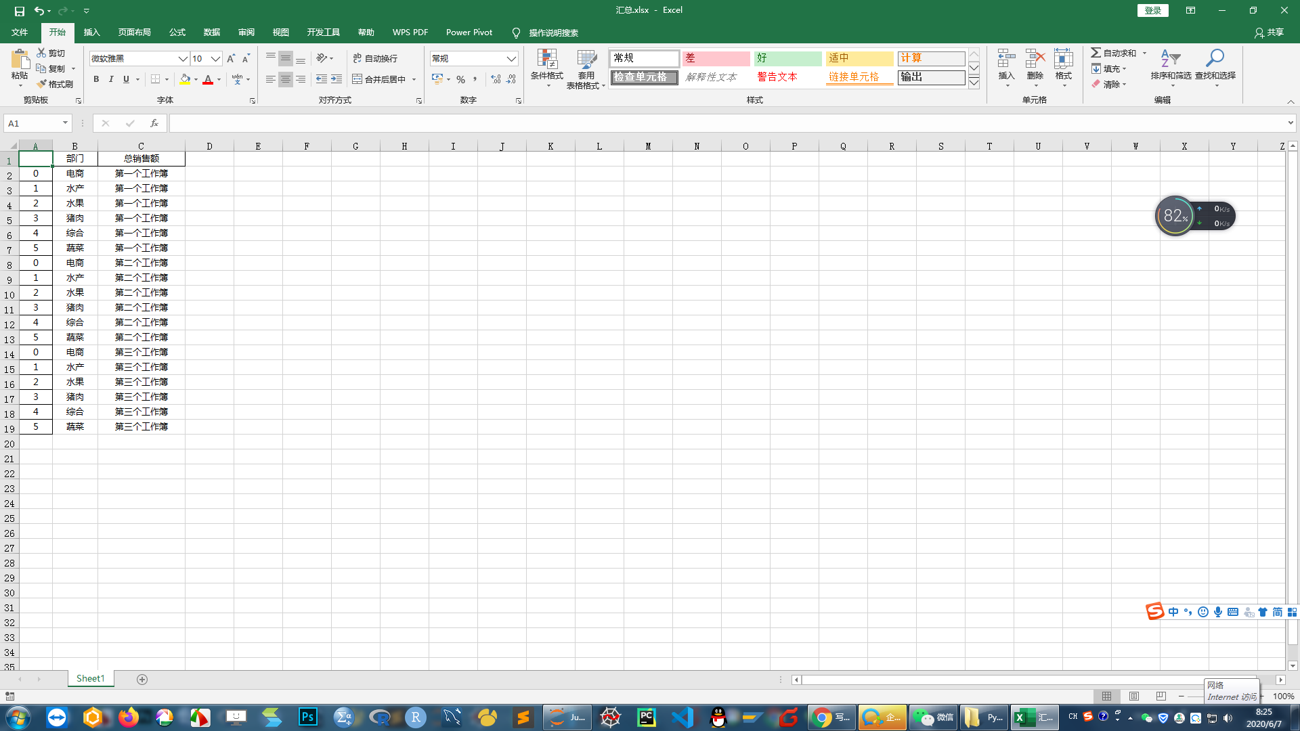This screenshot has height=731, width=1300.
Task: Toggle Wrap Text (自动换行)
Action: pos(376,59)
